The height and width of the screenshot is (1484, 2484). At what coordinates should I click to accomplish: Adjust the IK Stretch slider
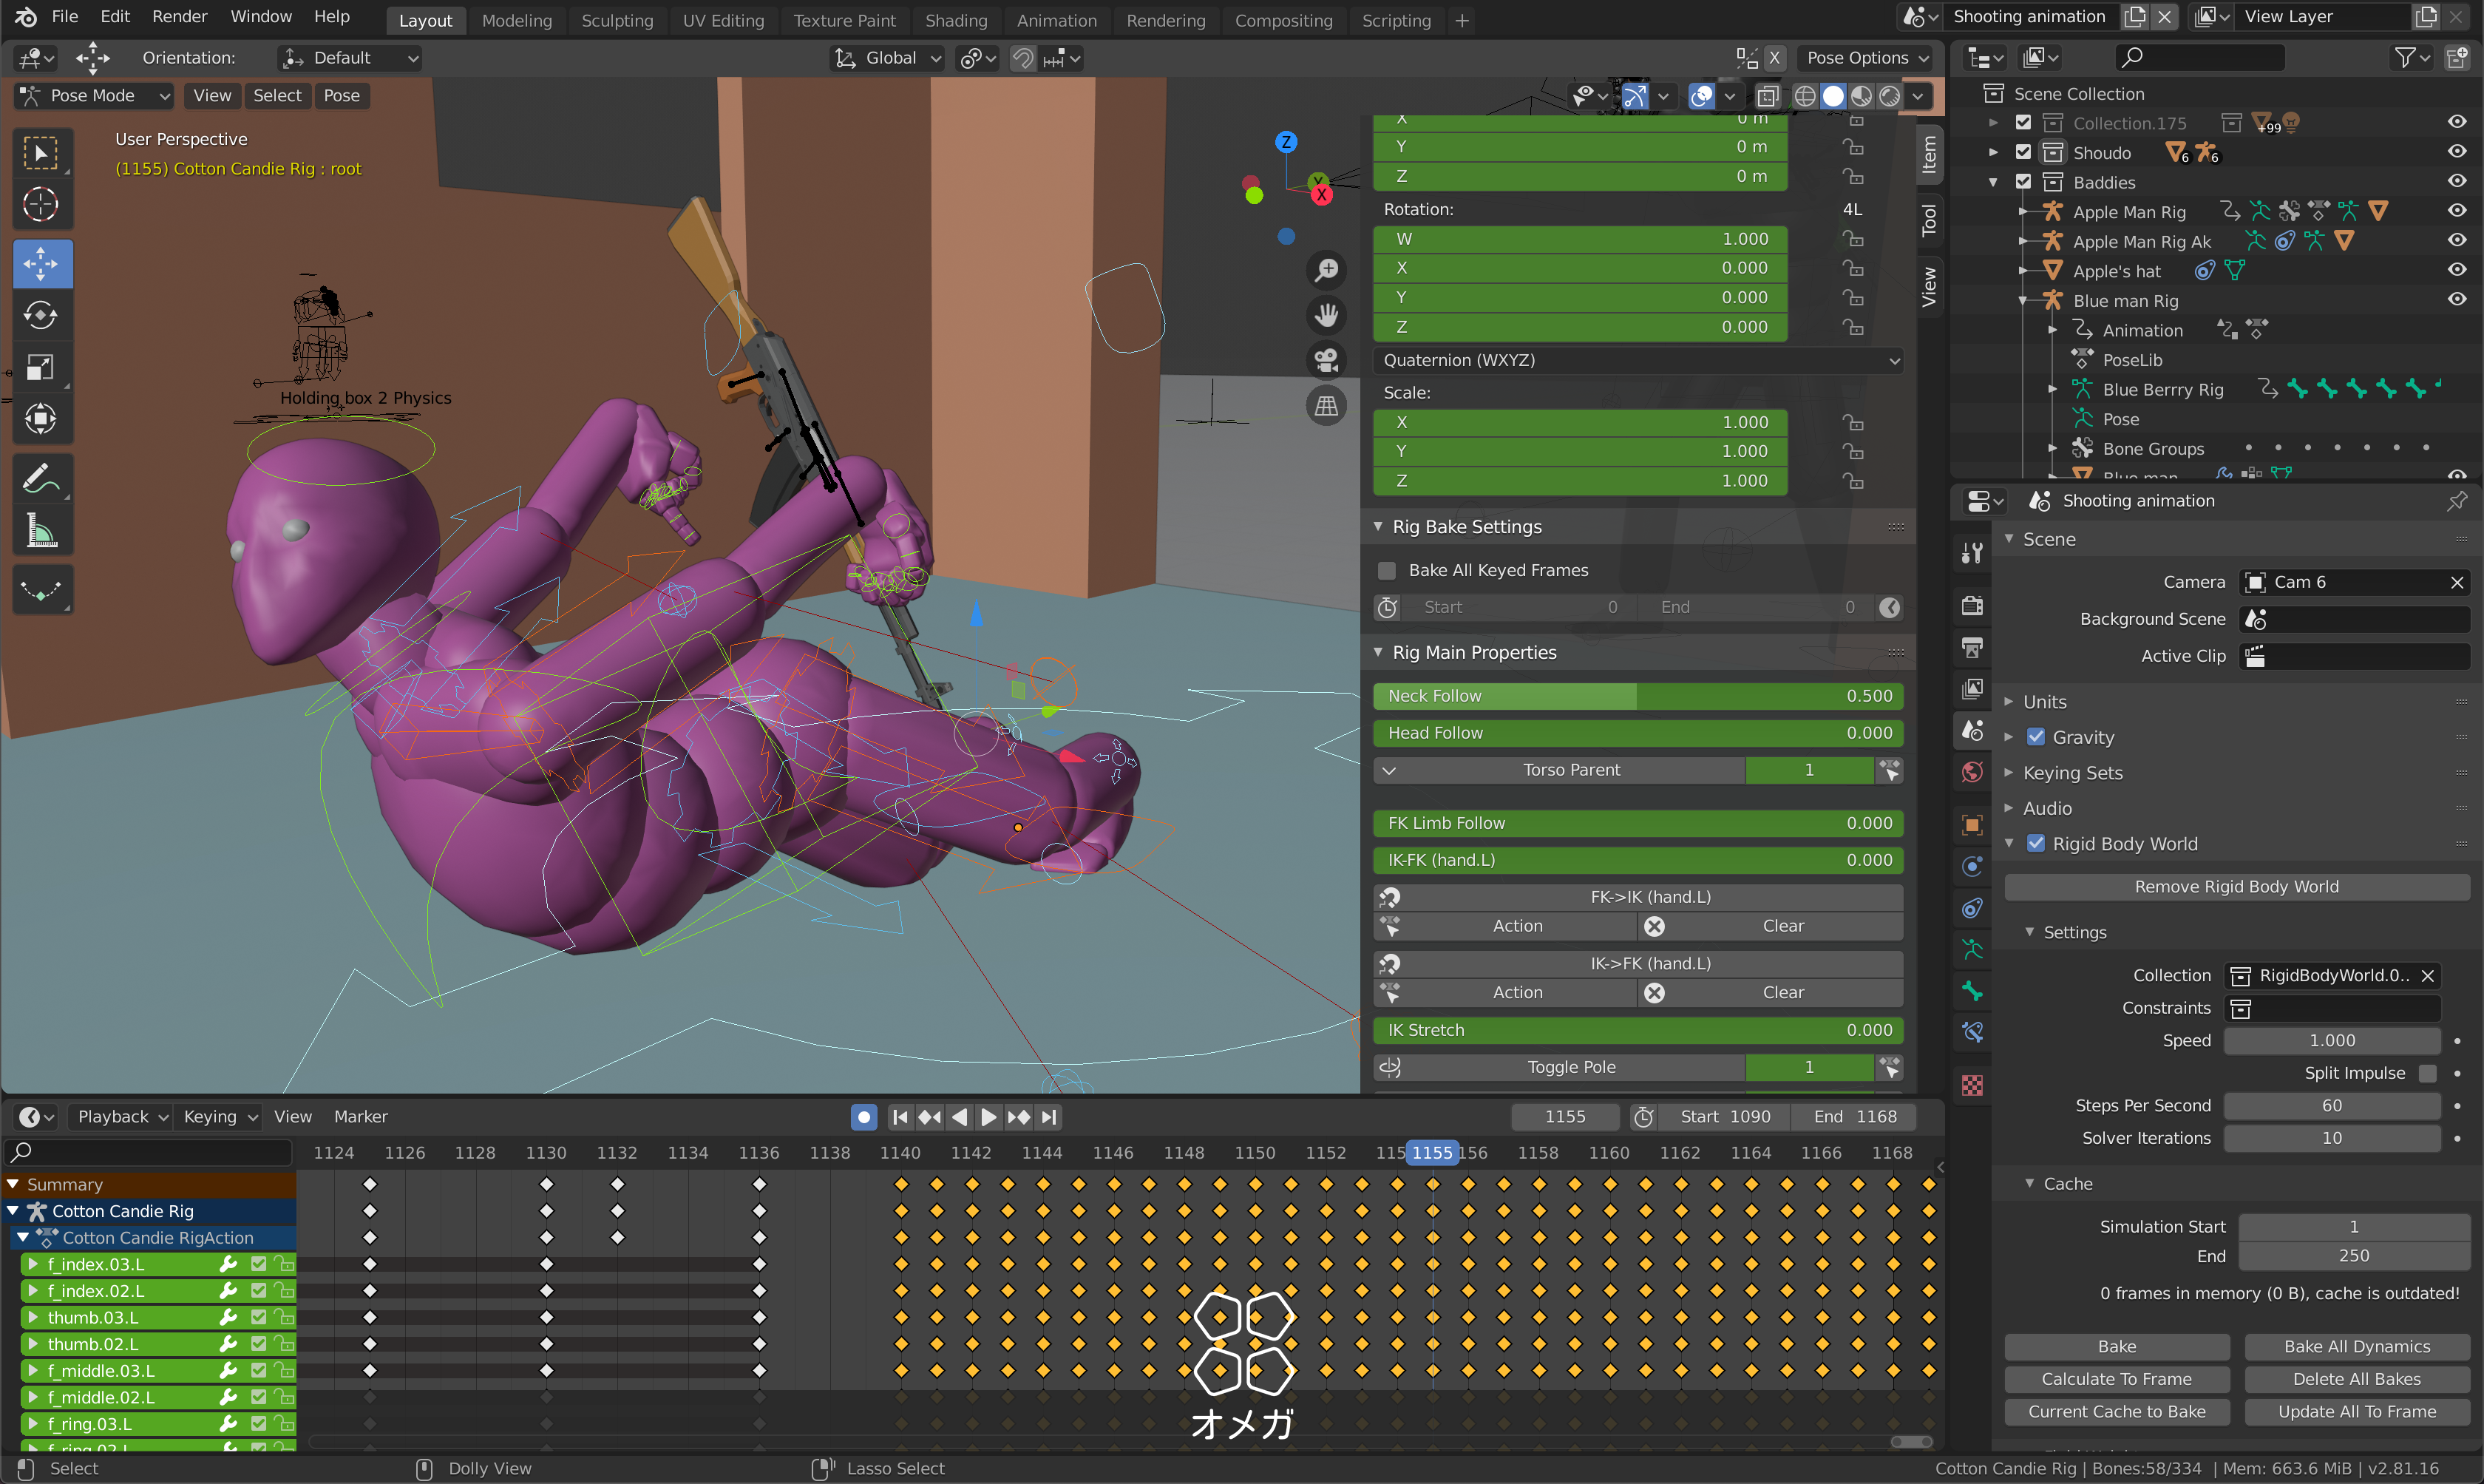[x=1638, y=1030]
